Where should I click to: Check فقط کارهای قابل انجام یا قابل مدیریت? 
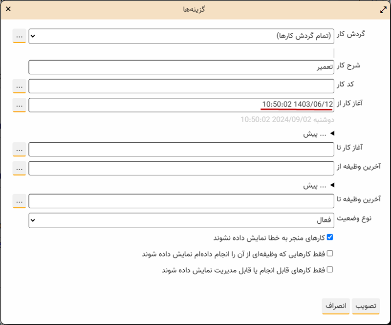tap(329, 269)
